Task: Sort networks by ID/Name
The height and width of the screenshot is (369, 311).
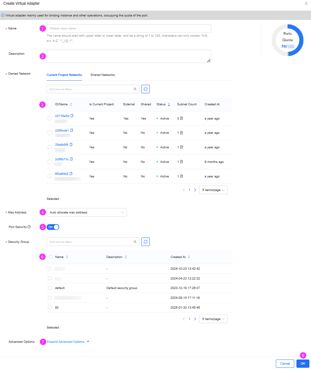Action: 71,104
